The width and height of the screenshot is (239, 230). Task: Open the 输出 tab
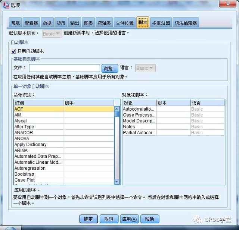[x=75, y=23]
